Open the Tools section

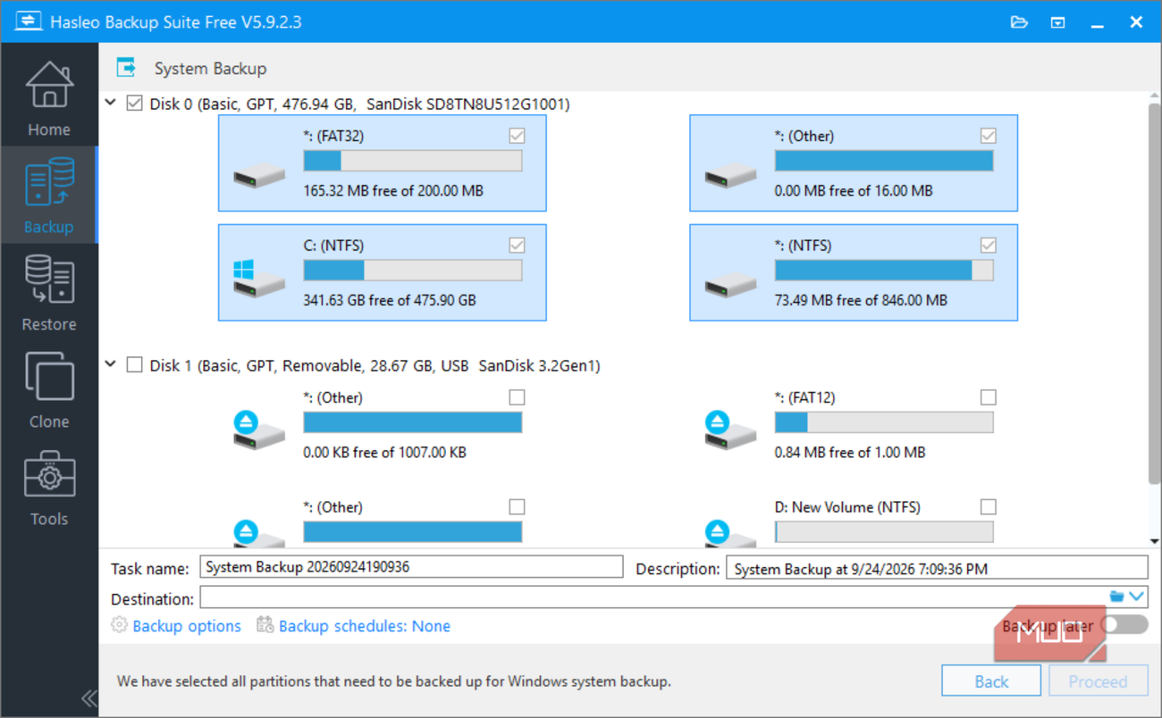coord(48,487)
